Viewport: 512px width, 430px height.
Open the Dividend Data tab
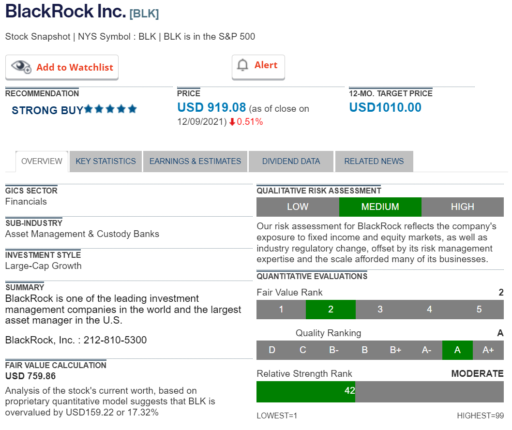pos(291,162)
